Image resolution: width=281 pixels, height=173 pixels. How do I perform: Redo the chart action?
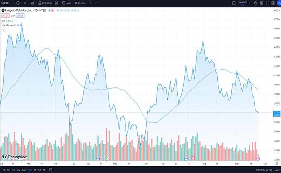point(96,3)
